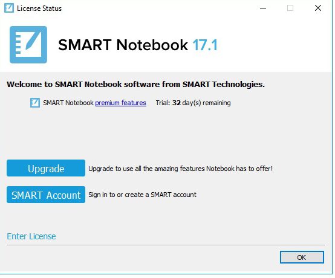Screen dimensions: 335x278
Task: Click the Upgrade button
Action: pyautogui.click(x=46, y=168)
